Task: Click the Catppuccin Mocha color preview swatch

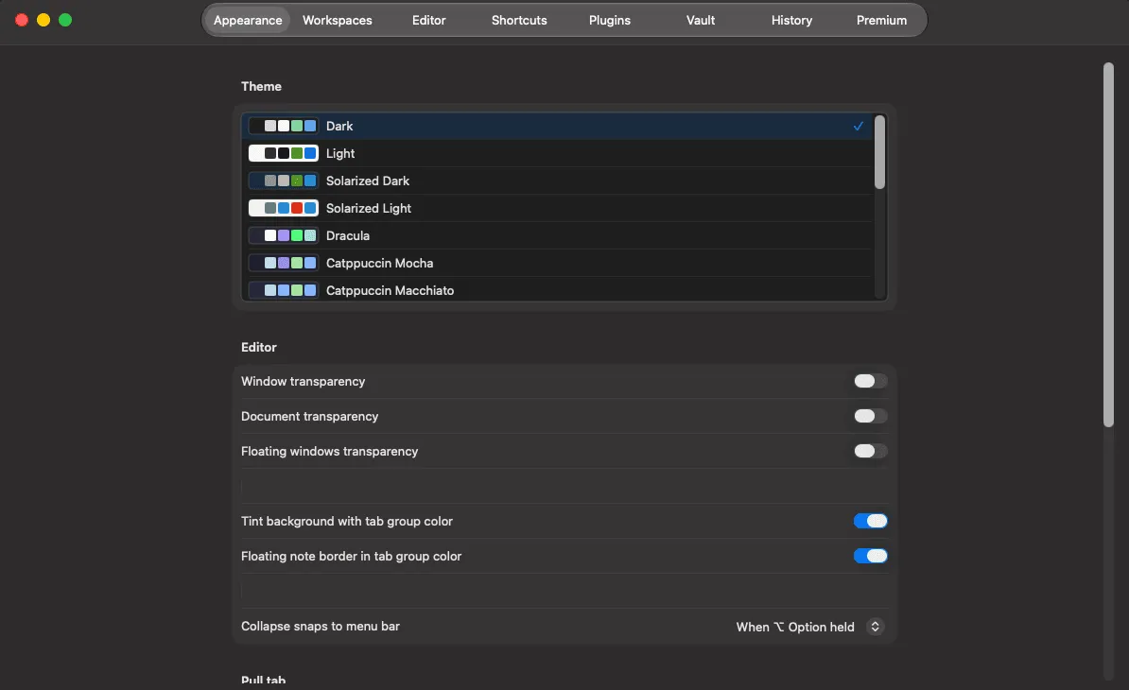Action: coord(284,263)
